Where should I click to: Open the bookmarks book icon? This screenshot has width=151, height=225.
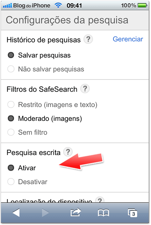click(103, 213)
